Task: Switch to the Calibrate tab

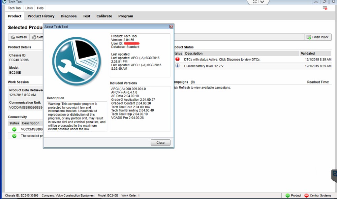Action: point(104,16)
